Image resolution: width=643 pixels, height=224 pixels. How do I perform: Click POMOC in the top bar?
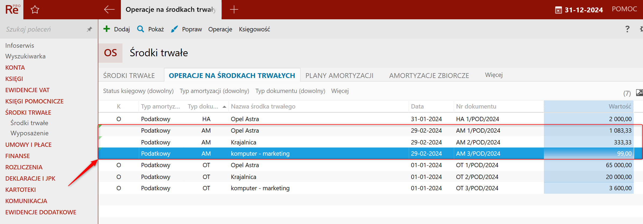coord(624,9)
